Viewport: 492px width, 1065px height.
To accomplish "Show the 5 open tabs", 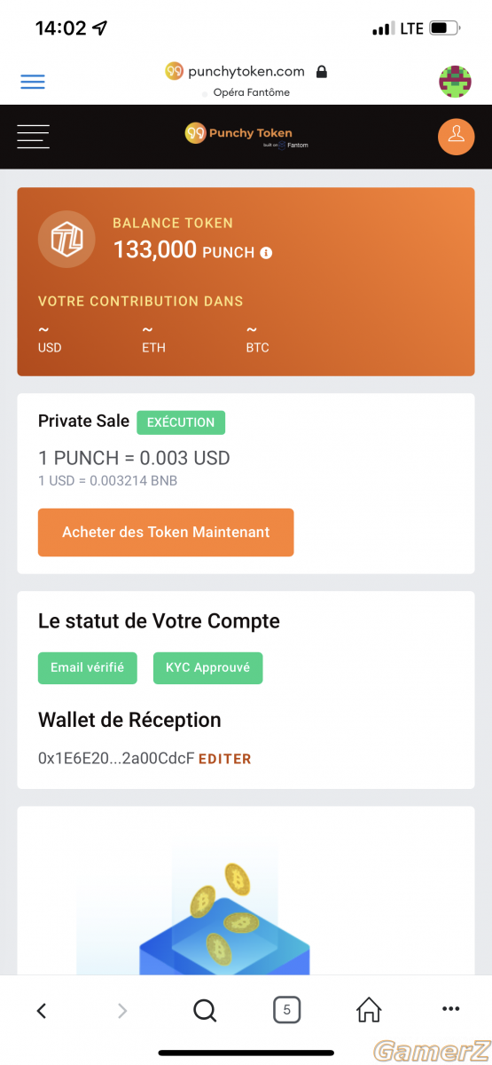I will (286, 1009).
